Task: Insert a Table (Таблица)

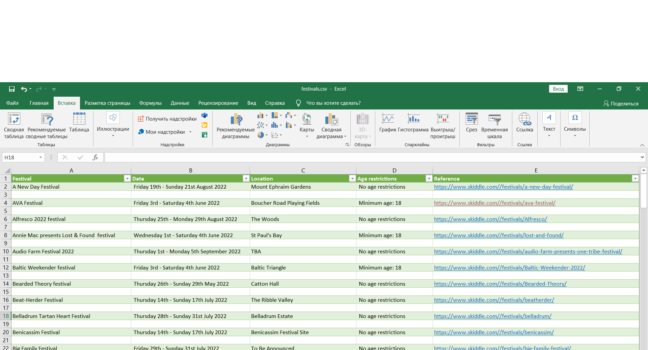Action: click(x=79, y=123)
